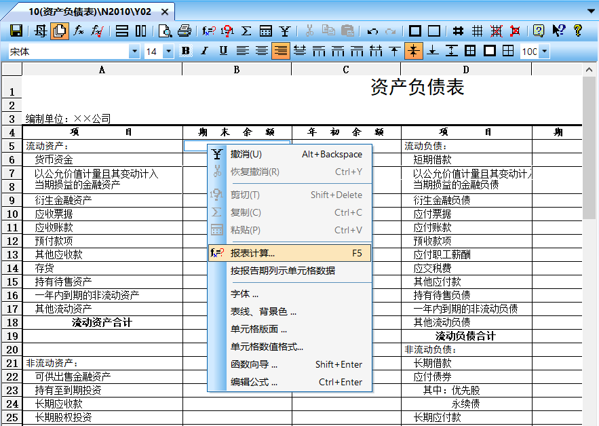The image size is (599, 426).
Task: Click the fx function icon on toolbar
Action: tap(77, 31)
